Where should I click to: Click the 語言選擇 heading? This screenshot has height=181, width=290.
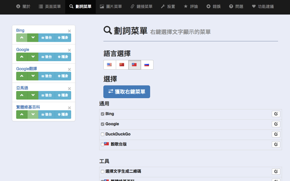coord(117,53)
